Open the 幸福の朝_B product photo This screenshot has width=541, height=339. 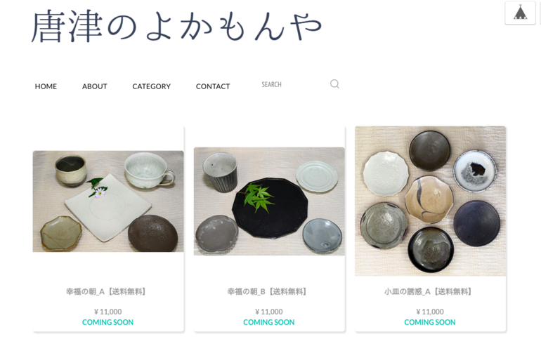[x=269, y=201]
